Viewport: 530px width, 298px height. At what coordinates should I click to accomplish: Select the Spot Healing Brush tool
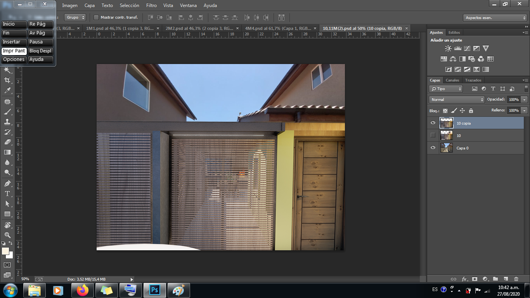tap(7, 102)
